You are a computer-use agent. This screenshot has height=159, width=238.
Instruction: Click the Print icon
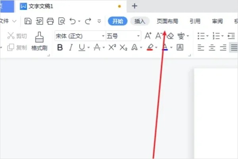point(50,21)
